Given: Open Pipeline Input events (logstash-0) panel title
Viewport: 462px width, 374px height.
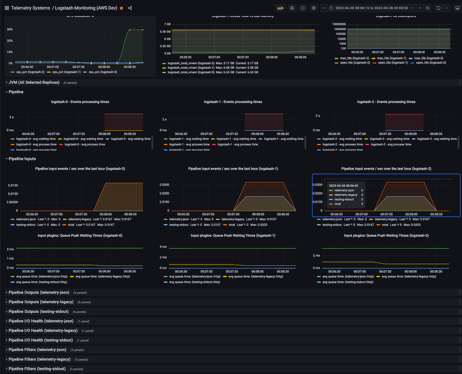Looking at the screenshot, I should 80,169.
